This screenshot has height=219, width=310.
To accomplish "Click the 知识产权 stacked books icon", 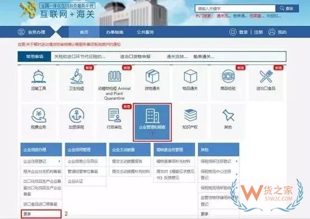I will coord(190,115).
